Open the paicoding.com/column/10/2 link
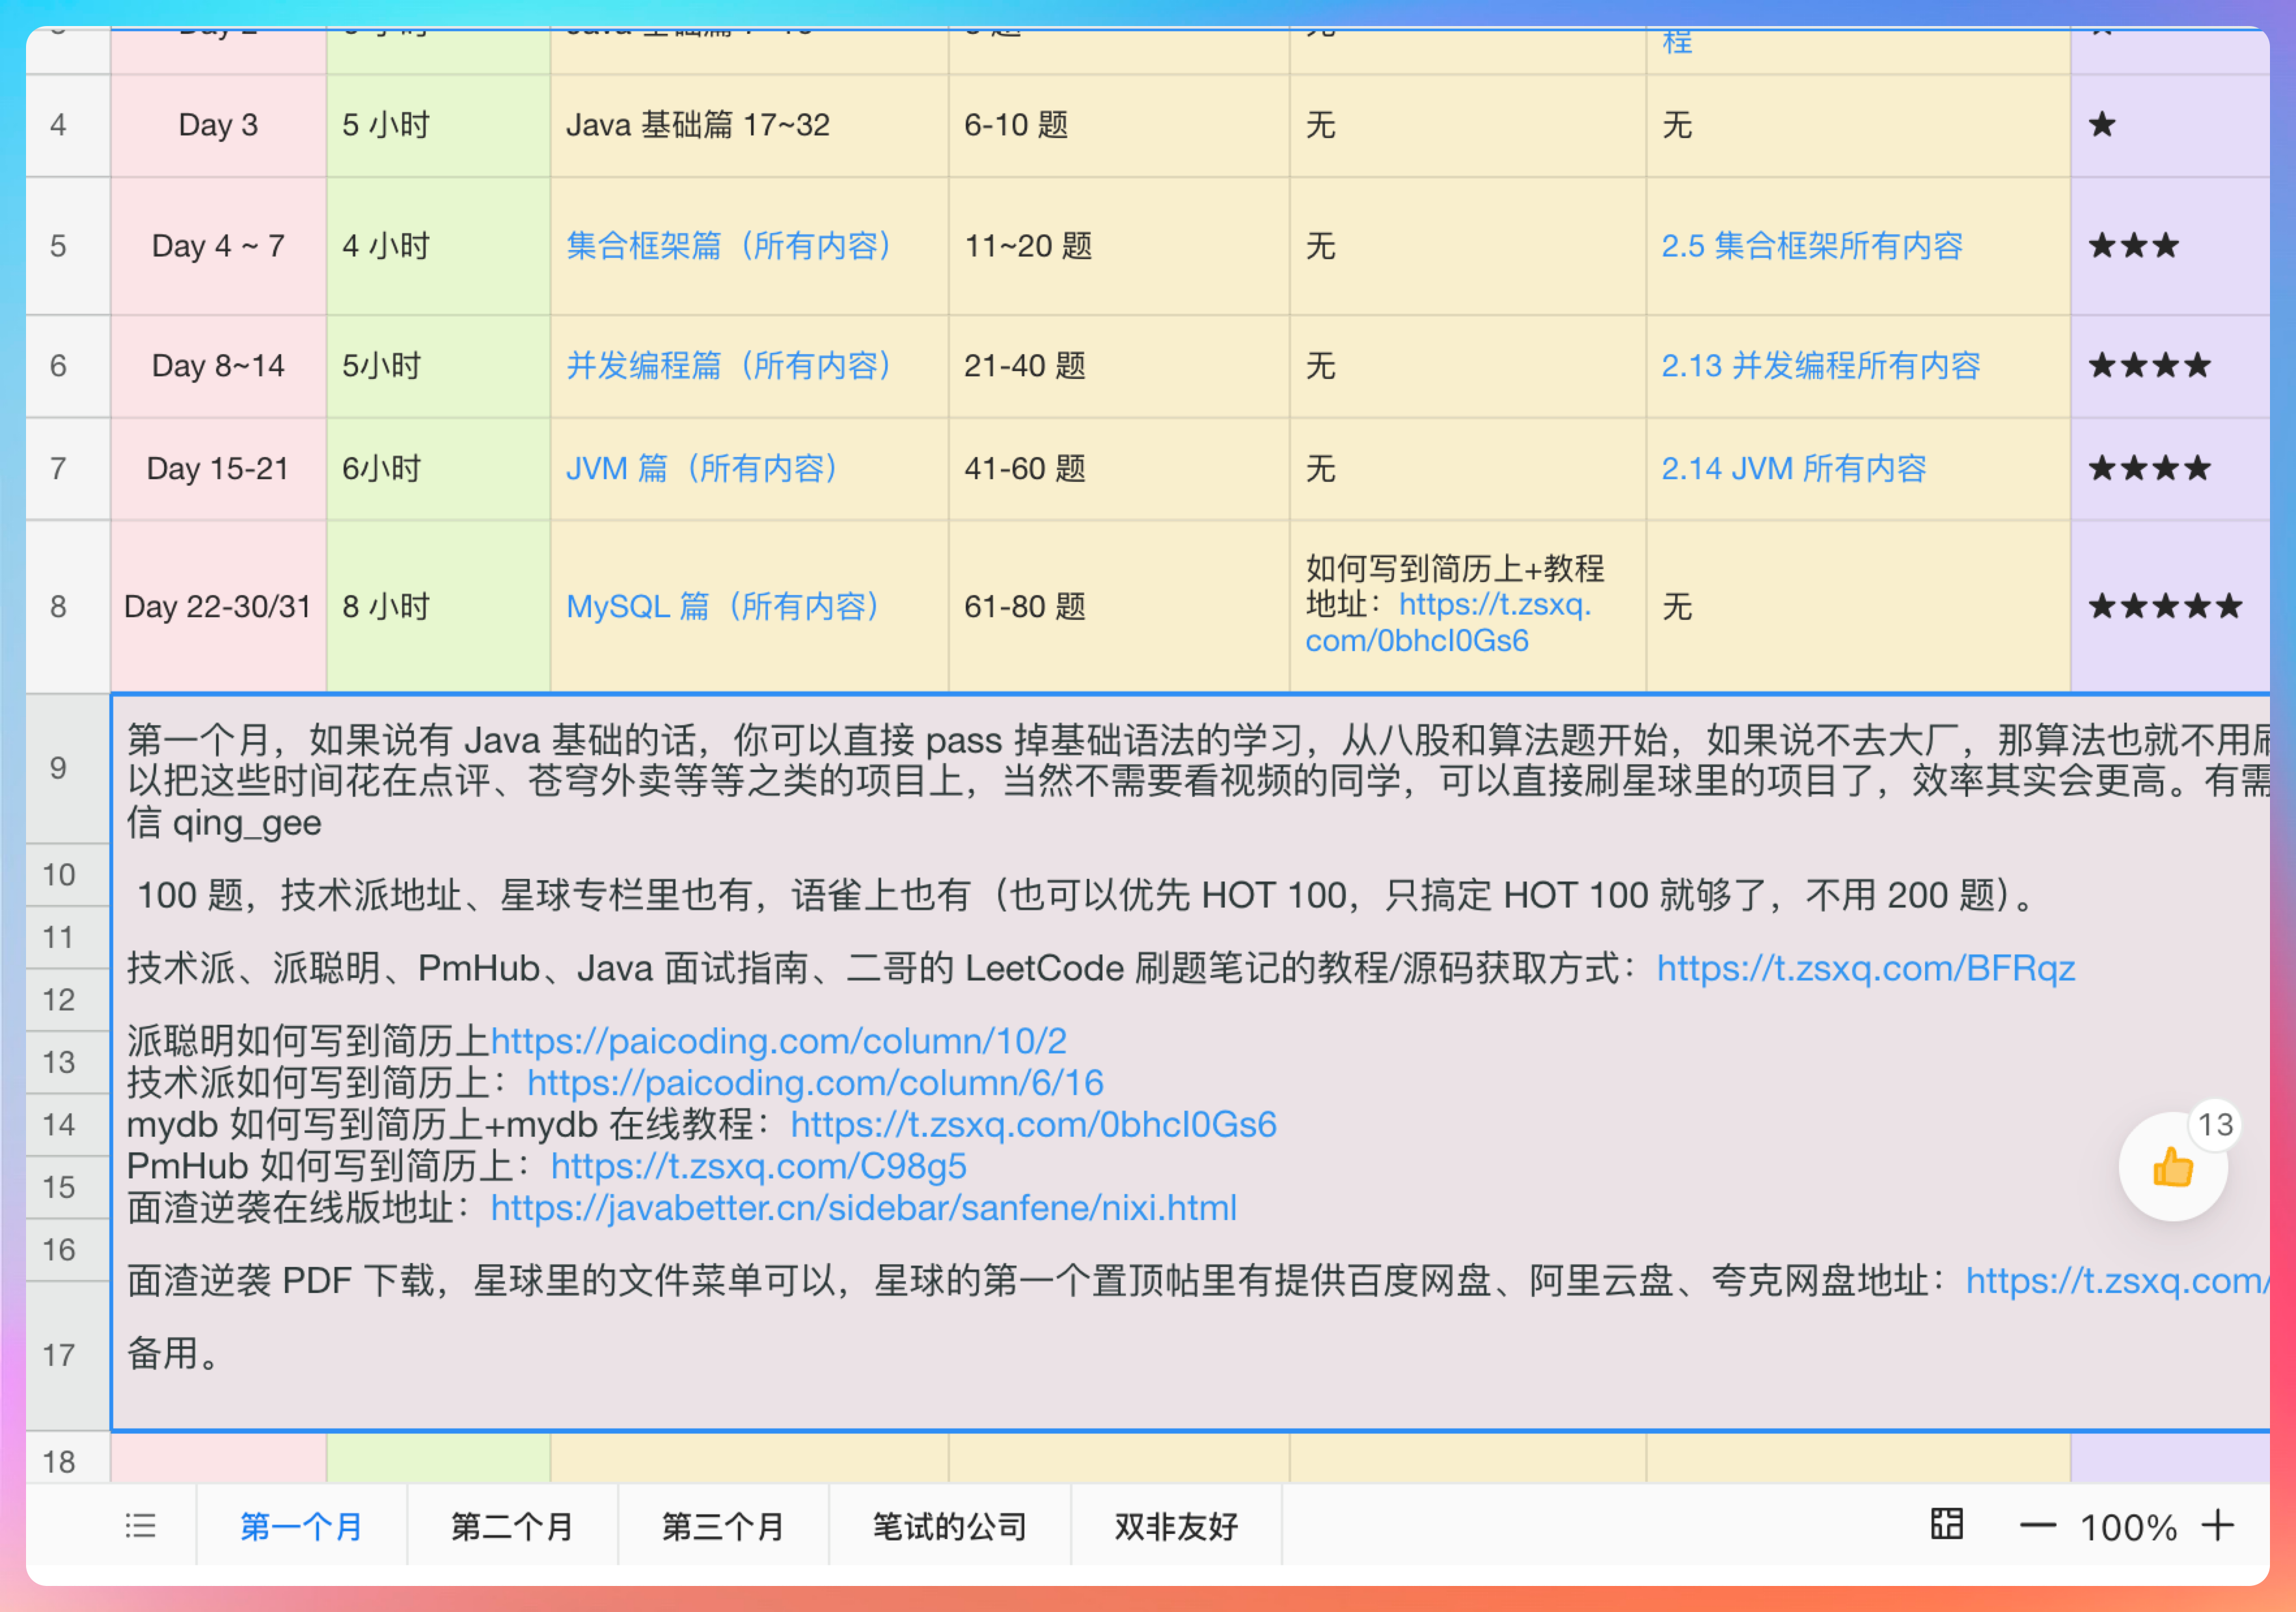 tap(778, 1042)
